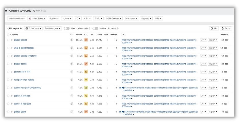Open position history chart for 'plantar fascia'
This screenshot has width=239, height=123.
coord(204,112)
